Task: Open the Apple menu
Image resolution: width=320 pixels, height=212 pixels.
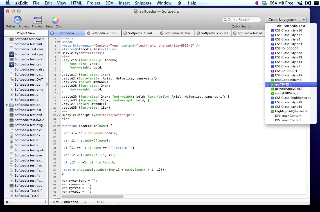Action: pyautogui.click(x=8, y=3)
